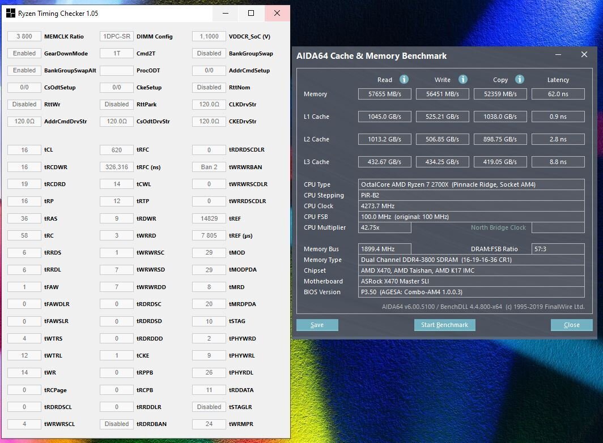Close the Ryzen Timing Checker window

point(277,13)
